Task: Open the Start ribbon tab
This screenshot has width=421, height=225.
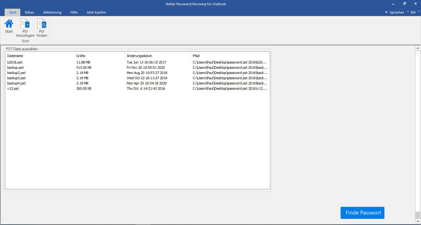Action: [13, 12]
